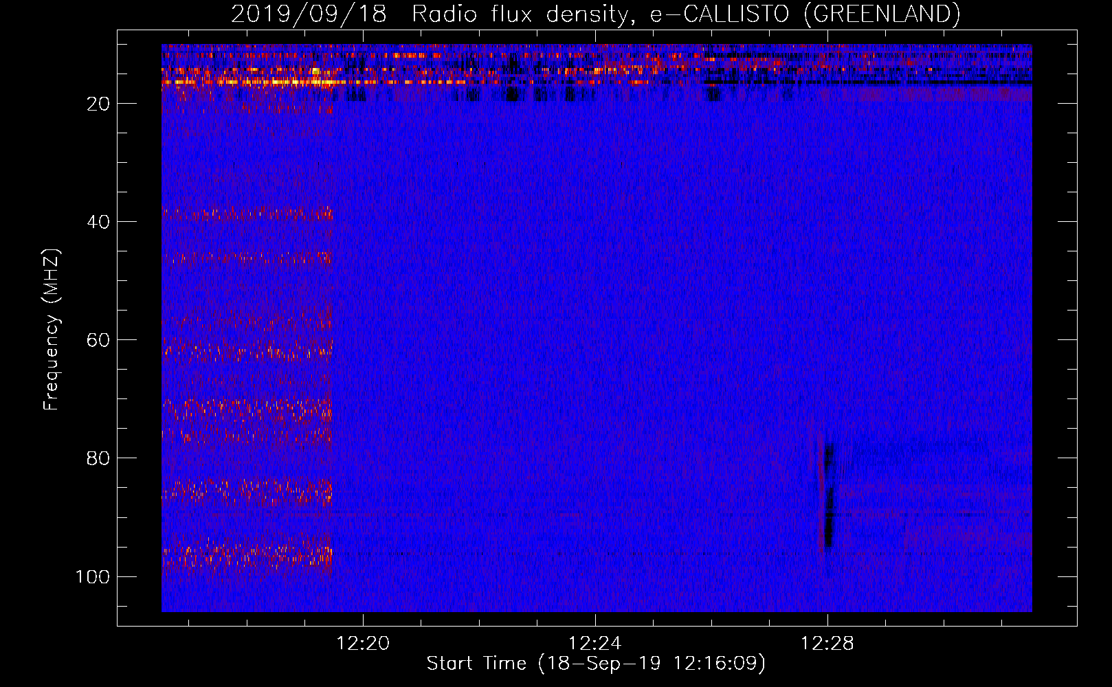
Task: Click the 40 frequency tick label
Action: [99, 222]
